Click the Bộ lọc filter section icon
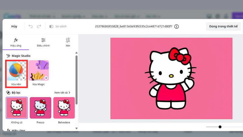 (x=9, y=93)
